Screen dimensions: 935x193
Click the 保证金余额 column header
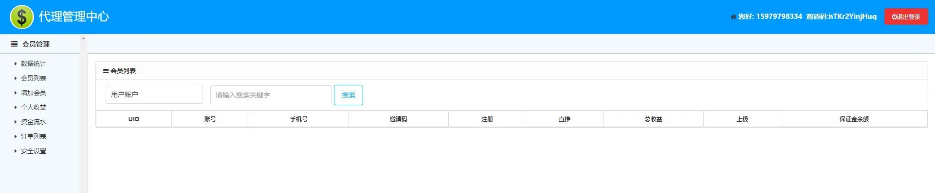[854, 119]
